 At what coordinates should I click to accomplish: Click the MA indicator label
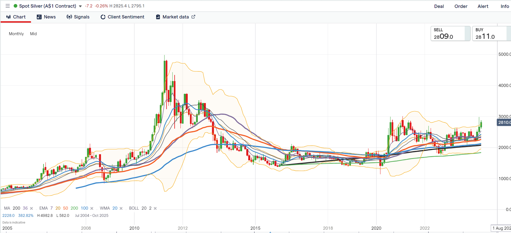7,208
